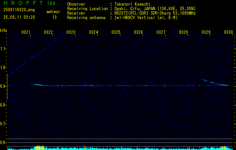Click the 0326 time marker
This screenshot has height=150, width=236.
(x=138, y=32)
